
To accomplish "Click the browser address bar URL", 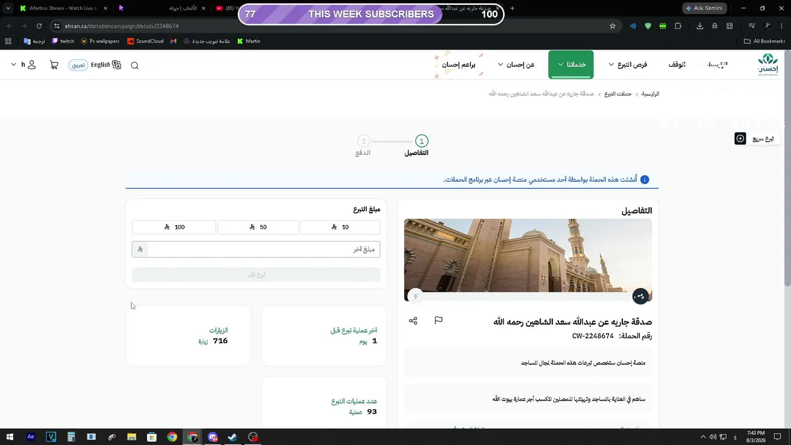I will (122, 26).
